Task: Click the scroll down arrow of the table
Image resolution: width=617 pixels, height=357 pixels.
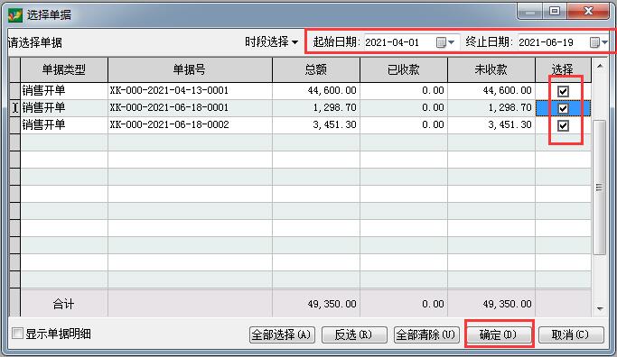Action: [599, 309]
